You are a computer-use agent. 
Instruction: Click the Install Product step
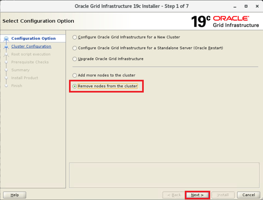click(x=25, y=78)
